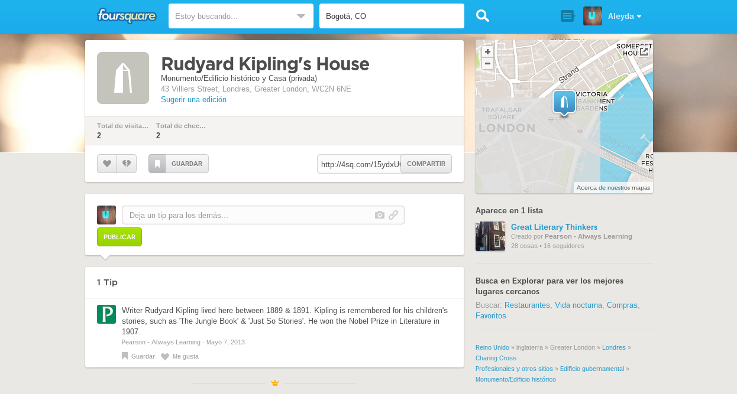Click the tip's Guardar bookmark icon
This screenshot has width=737, height=394.
pyautogui.click(x=125, y=356)
